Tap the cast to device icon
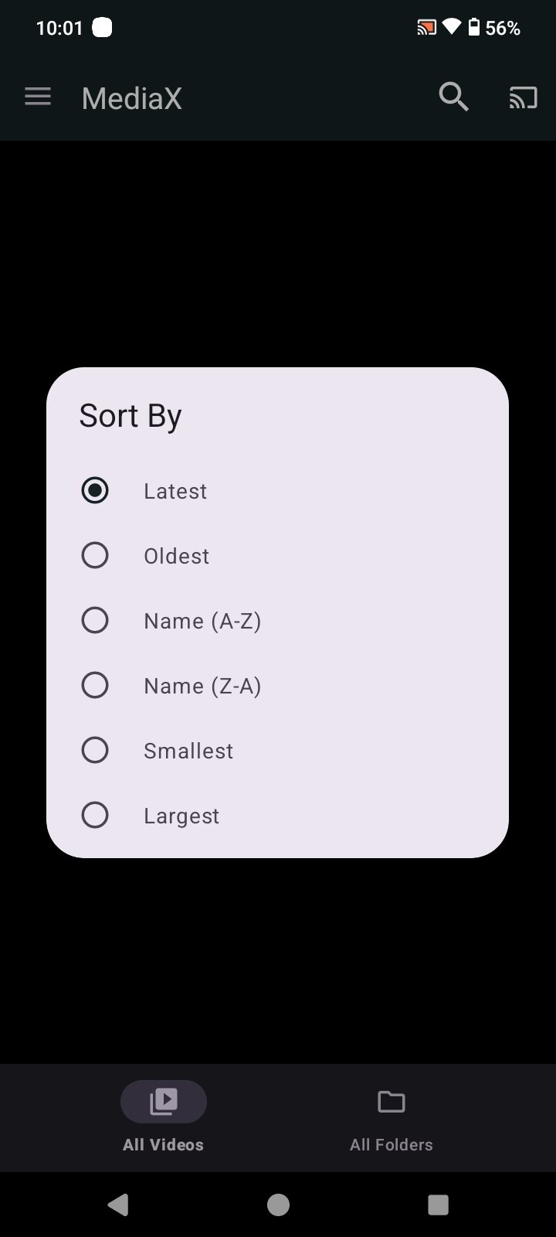The image size is (556, 1237). 523,98
